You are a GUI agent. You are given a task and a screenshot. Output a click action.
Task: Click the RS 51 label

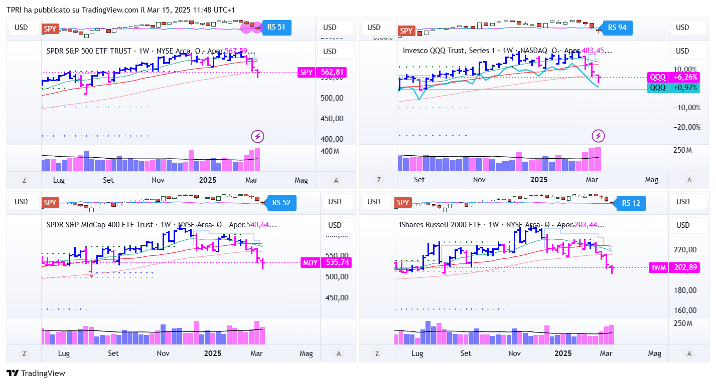276,27
